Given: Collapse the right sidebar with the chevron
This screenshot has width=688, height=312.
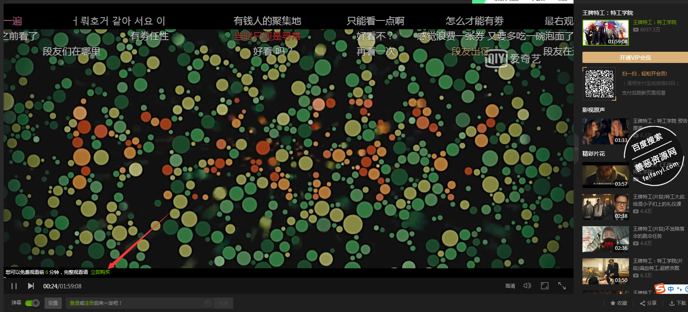Looking at the screenshot, I should pyautogui.click(x=576, y=149).
